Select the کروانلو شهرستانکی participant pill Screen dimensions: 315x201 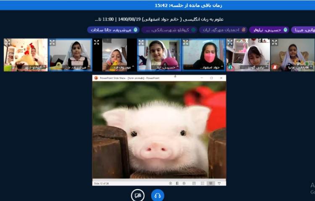[169, 30]
